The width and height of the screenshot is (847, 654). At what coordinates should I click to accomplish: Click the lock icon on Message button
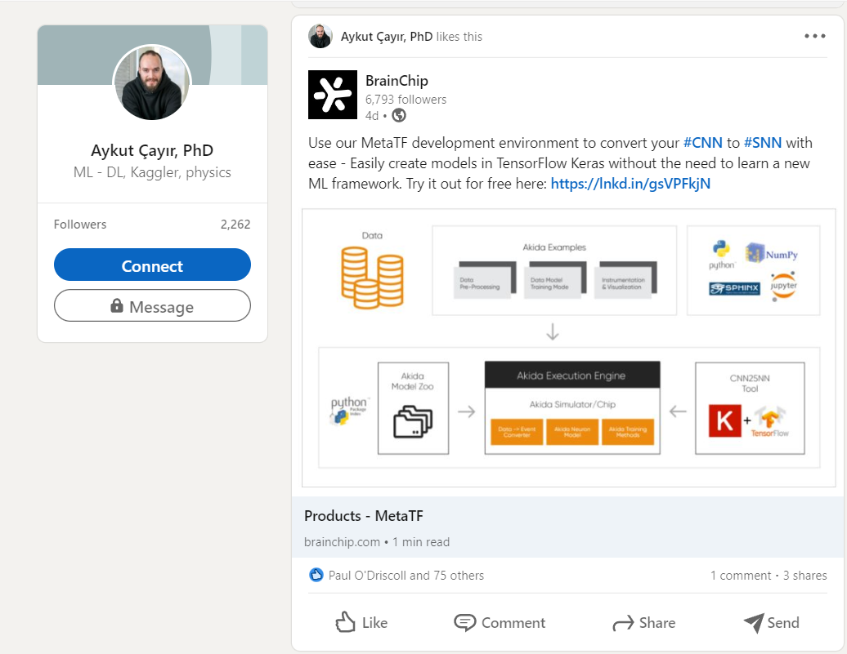117,306
